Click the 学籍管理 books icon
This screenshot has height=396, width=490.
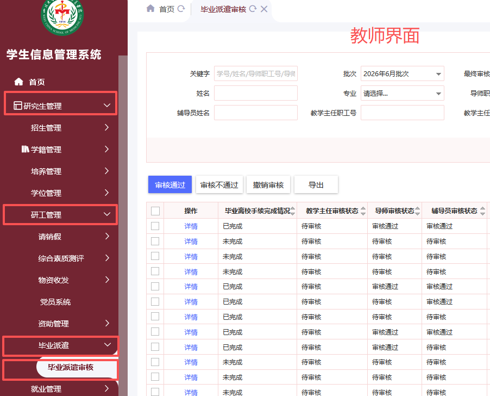[26, 149]
